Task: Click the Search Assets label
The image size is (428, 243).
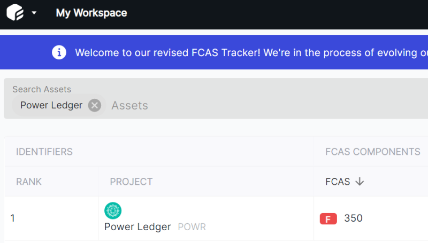Action: (42, 89)
